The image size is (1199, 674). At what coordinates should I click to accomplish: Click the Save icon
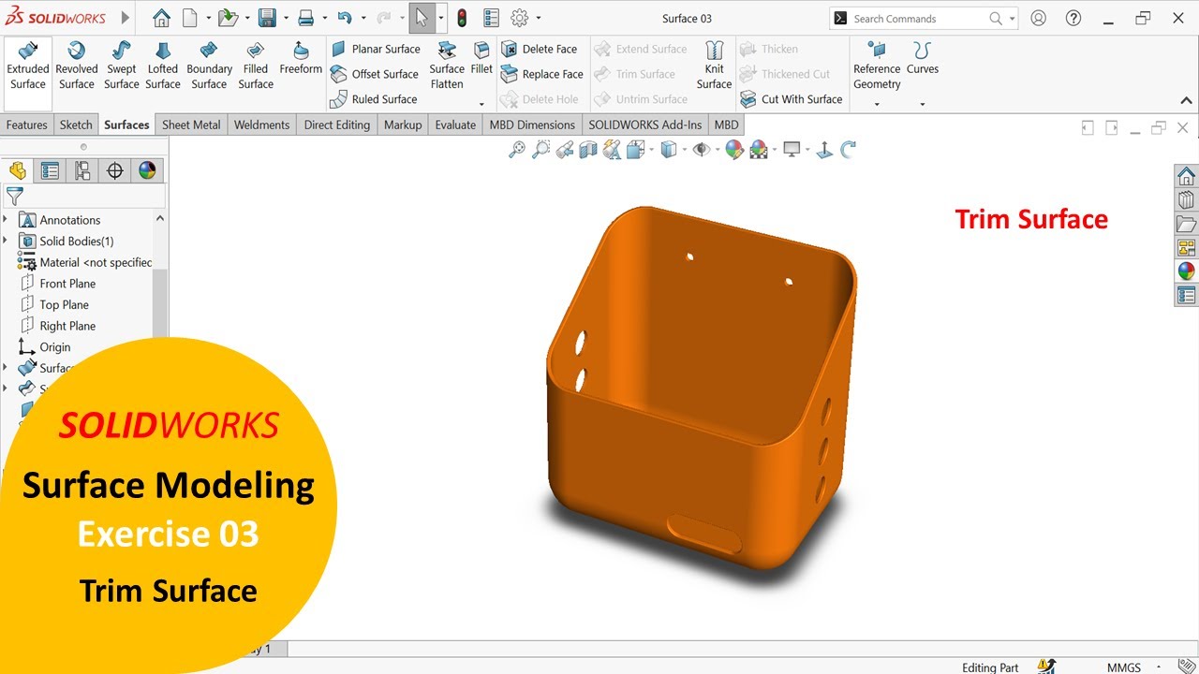pyautogui.click(x=267, y=18)
